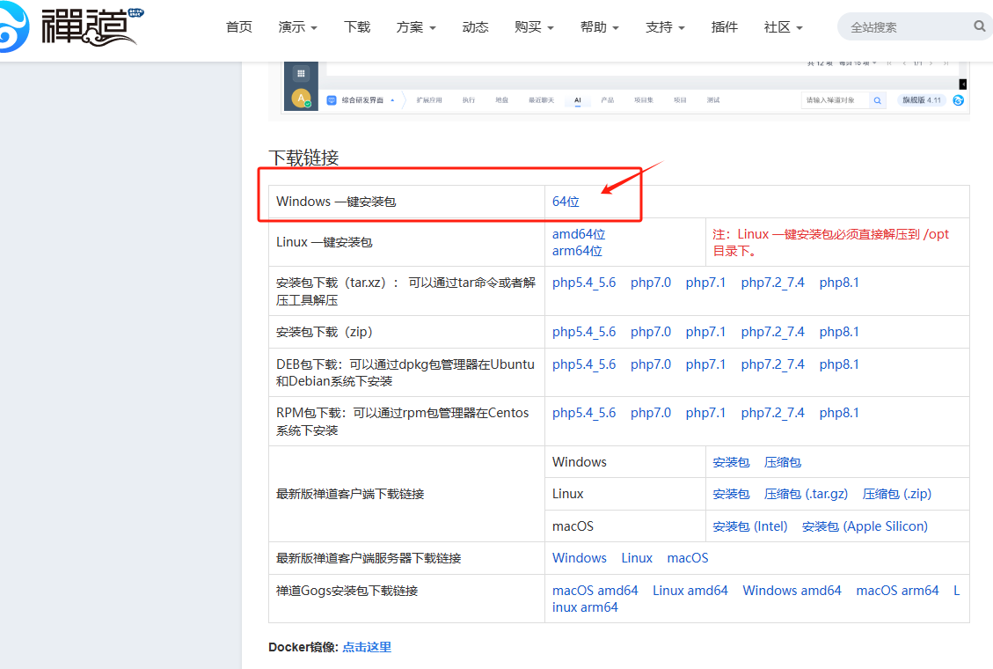Click the app grid icon in screenshot
The image size is (993, 669).
pos(301,73)
